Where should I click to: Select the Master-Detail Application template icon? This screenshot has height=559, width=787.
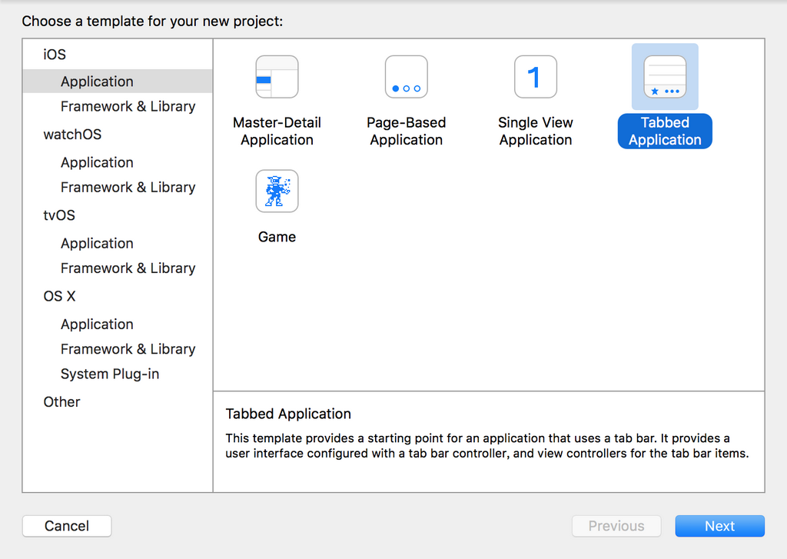pyautogui.click(x=277, y=77)
